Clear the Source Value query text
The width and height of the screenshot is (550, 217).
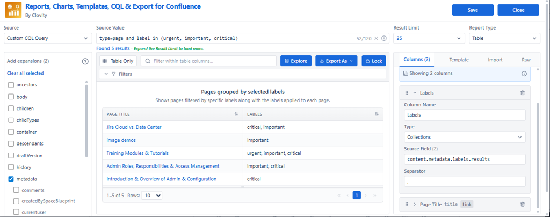(376, 38)
